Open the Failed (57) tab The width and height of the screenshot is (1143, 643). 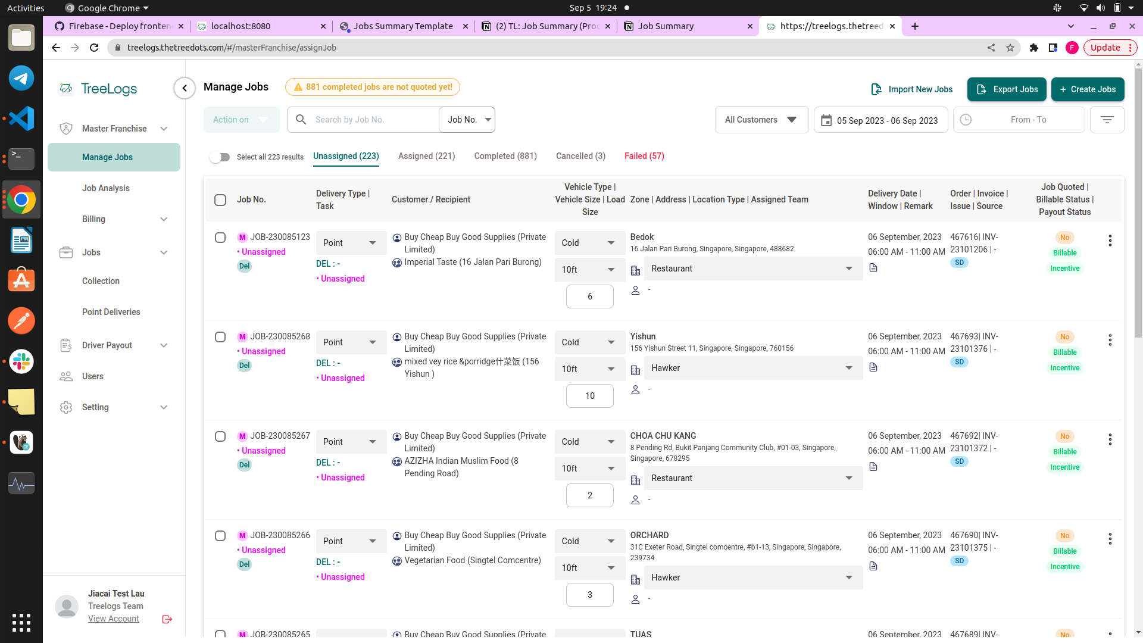(x=644, y=156)
